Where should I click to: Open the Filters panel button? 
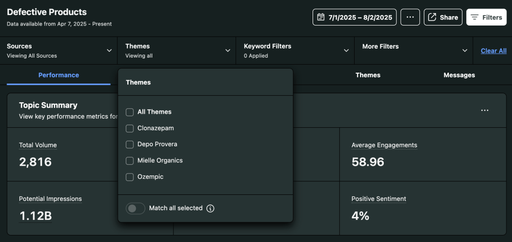tap(486, 17)
